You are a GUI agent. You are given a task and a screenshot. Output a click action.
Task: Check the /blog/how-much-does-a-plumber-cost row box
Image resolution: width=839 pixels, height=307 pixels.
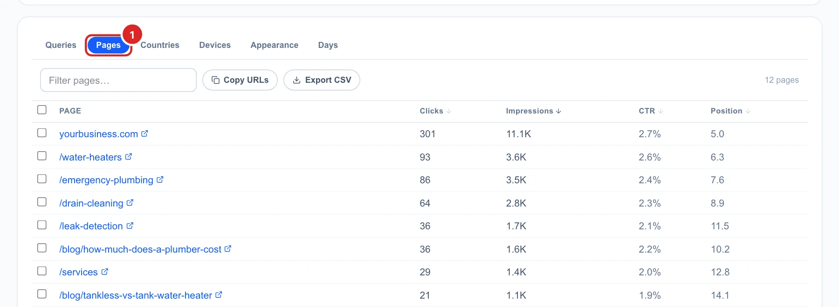pyautogui.click(x=42, y=248)
